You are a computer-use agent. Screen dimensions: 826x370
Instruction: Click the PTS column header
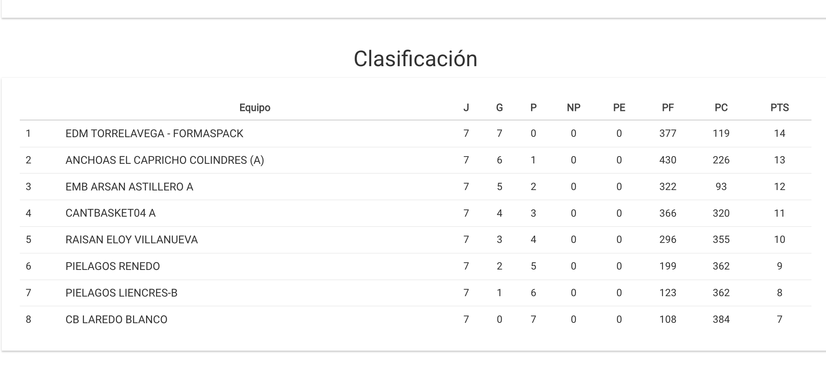click(x=779, y=108)
